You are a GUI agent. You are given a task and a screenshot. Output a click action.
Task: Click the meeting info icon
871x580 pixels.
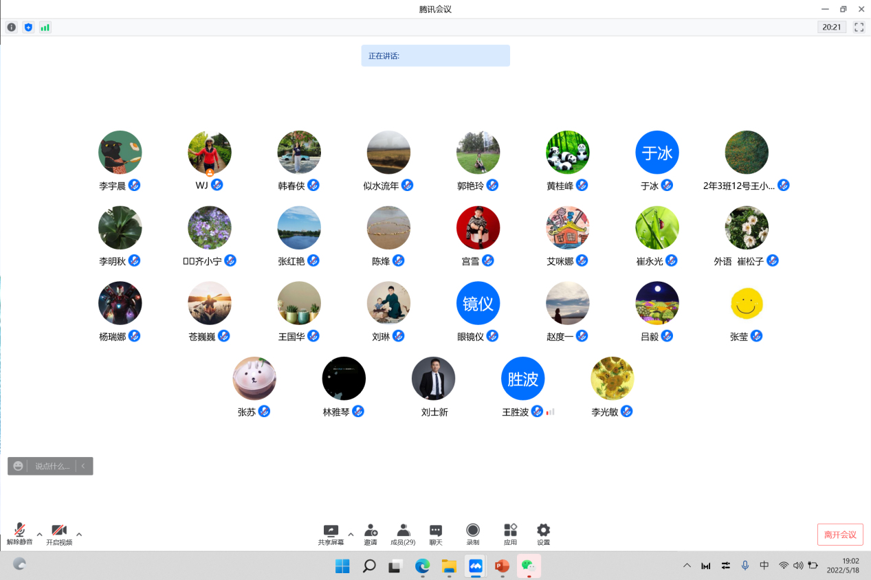12,27
